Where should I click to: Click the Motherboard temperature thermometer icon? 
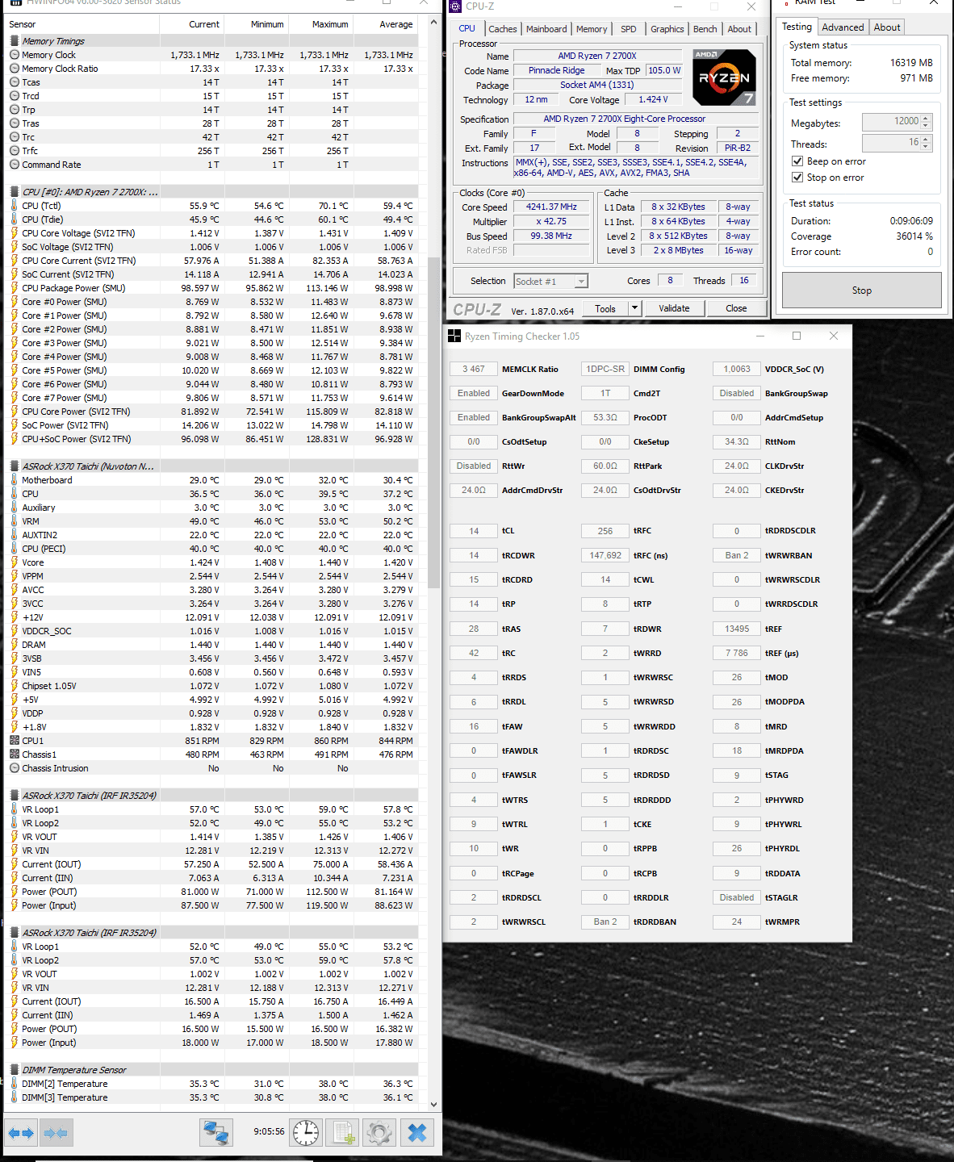15,480
